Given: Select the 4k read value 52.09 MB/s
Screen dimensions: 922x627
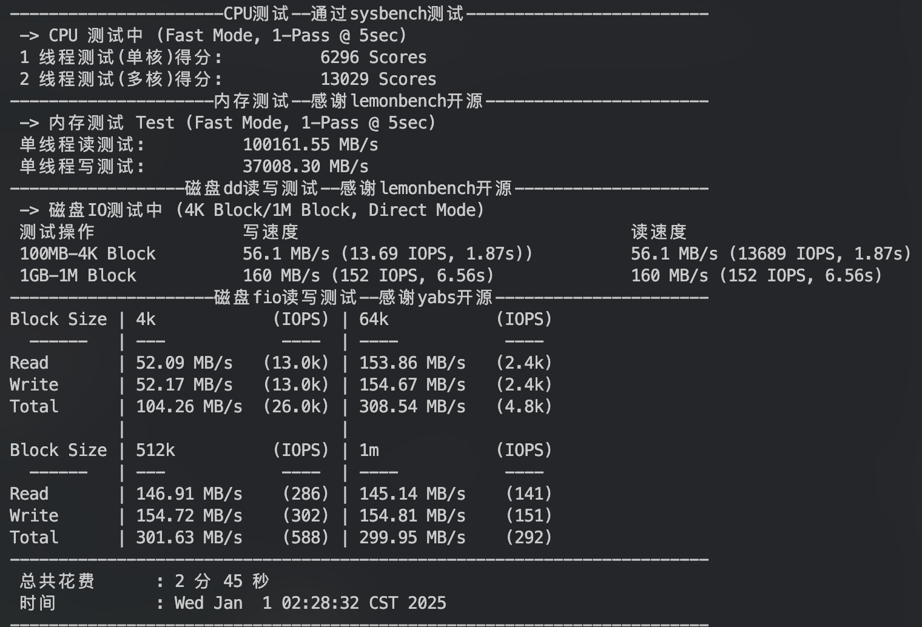Looking at the screenshot, I should click(184, 363).
